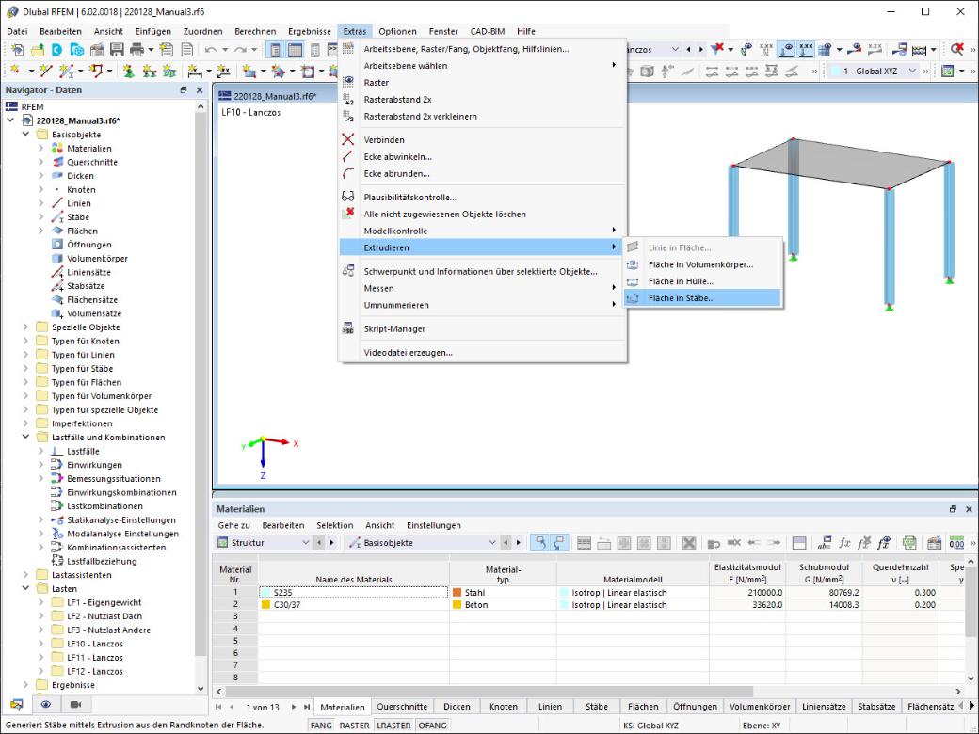Toggle RASTER option in status bar
This screenshot has height=734, width=979.
click(354, 726)
